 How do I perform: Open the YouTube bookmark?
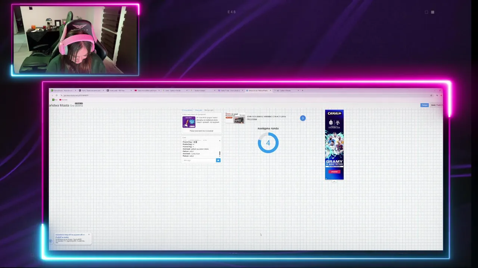pos(63,100)
